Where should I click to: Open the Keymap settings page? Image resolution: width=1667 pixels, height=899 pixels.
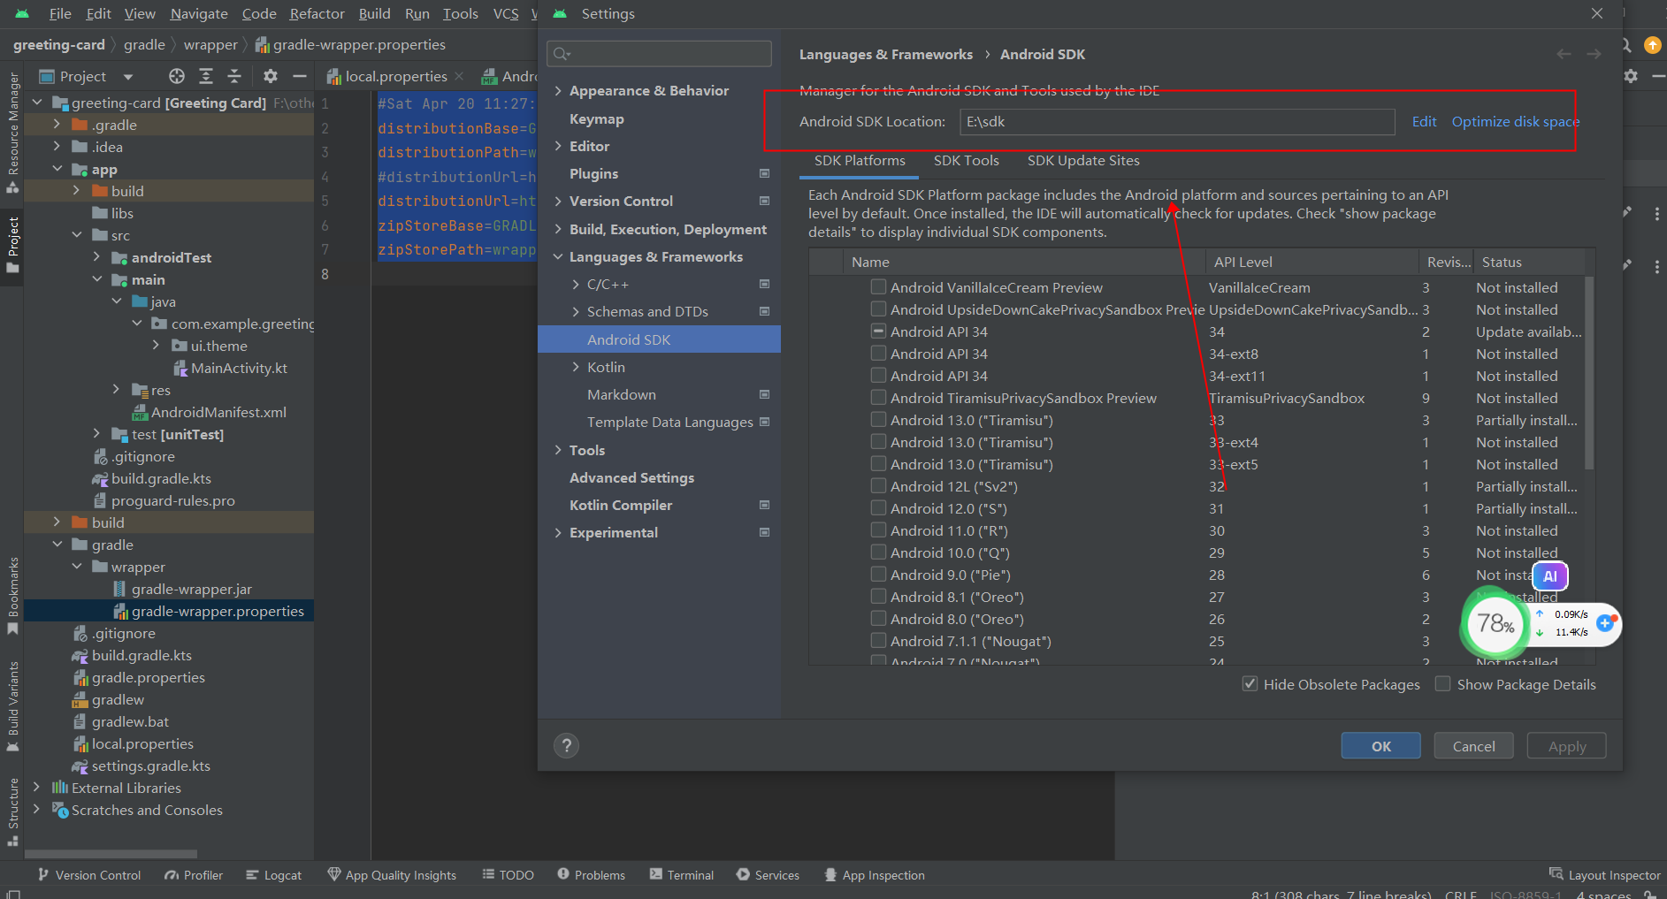(596, 119)
